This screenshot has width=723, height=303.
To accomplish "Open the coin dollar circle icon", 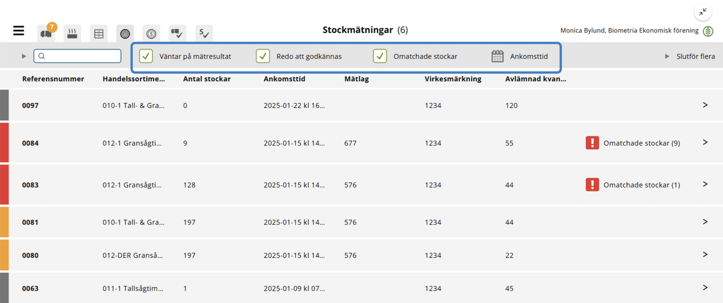I will tap(151, 34).
